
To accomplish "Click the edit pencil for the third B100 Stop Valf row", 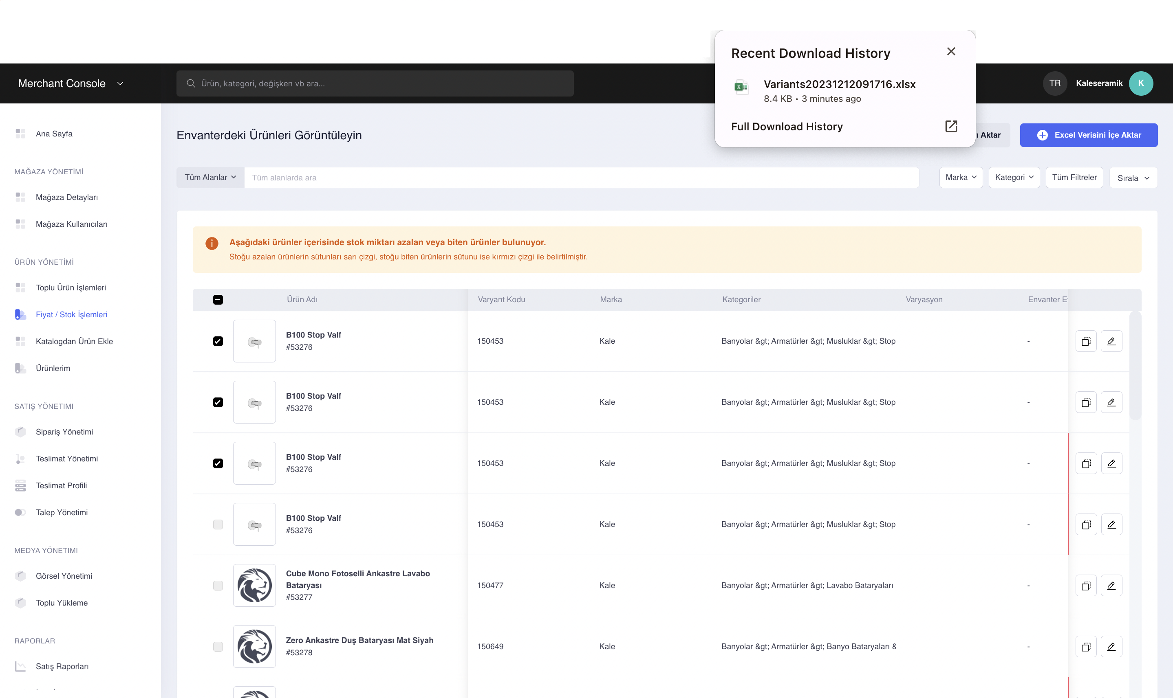I will (1111, 463).
